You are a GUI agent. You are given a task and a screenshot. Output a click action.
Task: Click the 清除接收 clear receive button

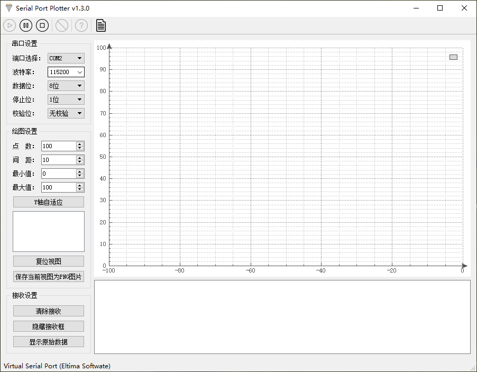click(48, 311)
